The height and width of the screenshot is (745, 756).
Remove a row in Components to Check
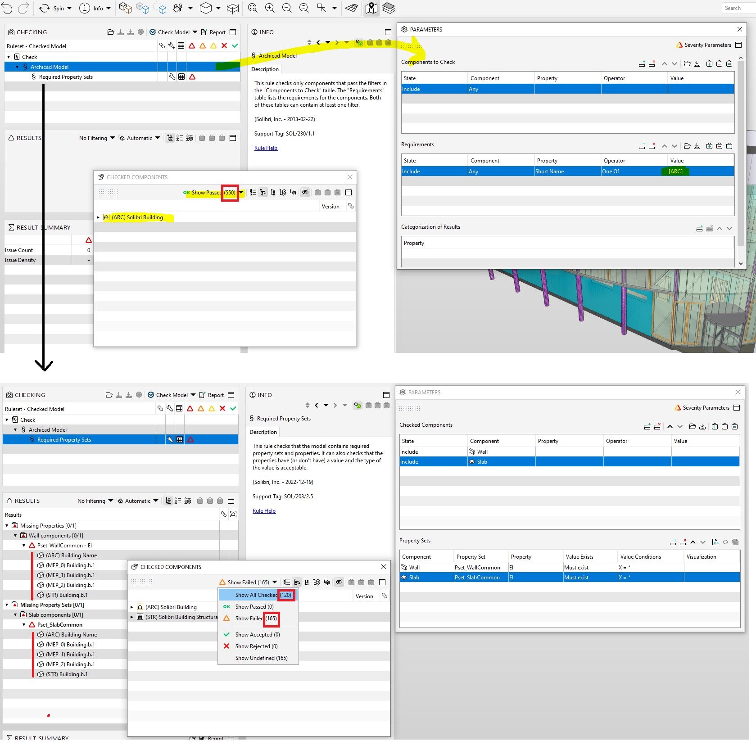click(652, 64)
